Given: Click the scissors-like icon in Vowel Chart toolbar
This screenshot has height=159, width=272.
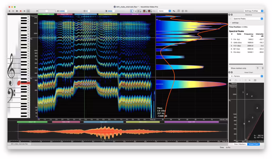Looking at the screenshot, I should click(x=250, y=80).
